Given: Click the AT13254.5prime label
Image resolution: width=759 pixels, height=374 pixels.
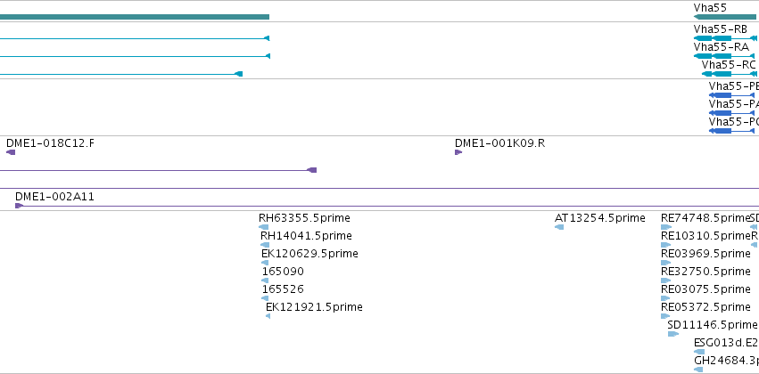Looking at the screenshot, I should click(x=600, y=218).
